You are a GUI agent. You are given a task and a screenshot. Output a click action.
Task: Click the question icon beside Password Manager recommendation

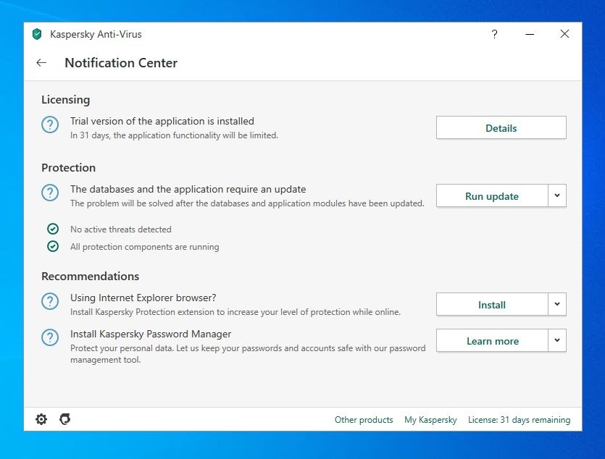click(50, 337)
